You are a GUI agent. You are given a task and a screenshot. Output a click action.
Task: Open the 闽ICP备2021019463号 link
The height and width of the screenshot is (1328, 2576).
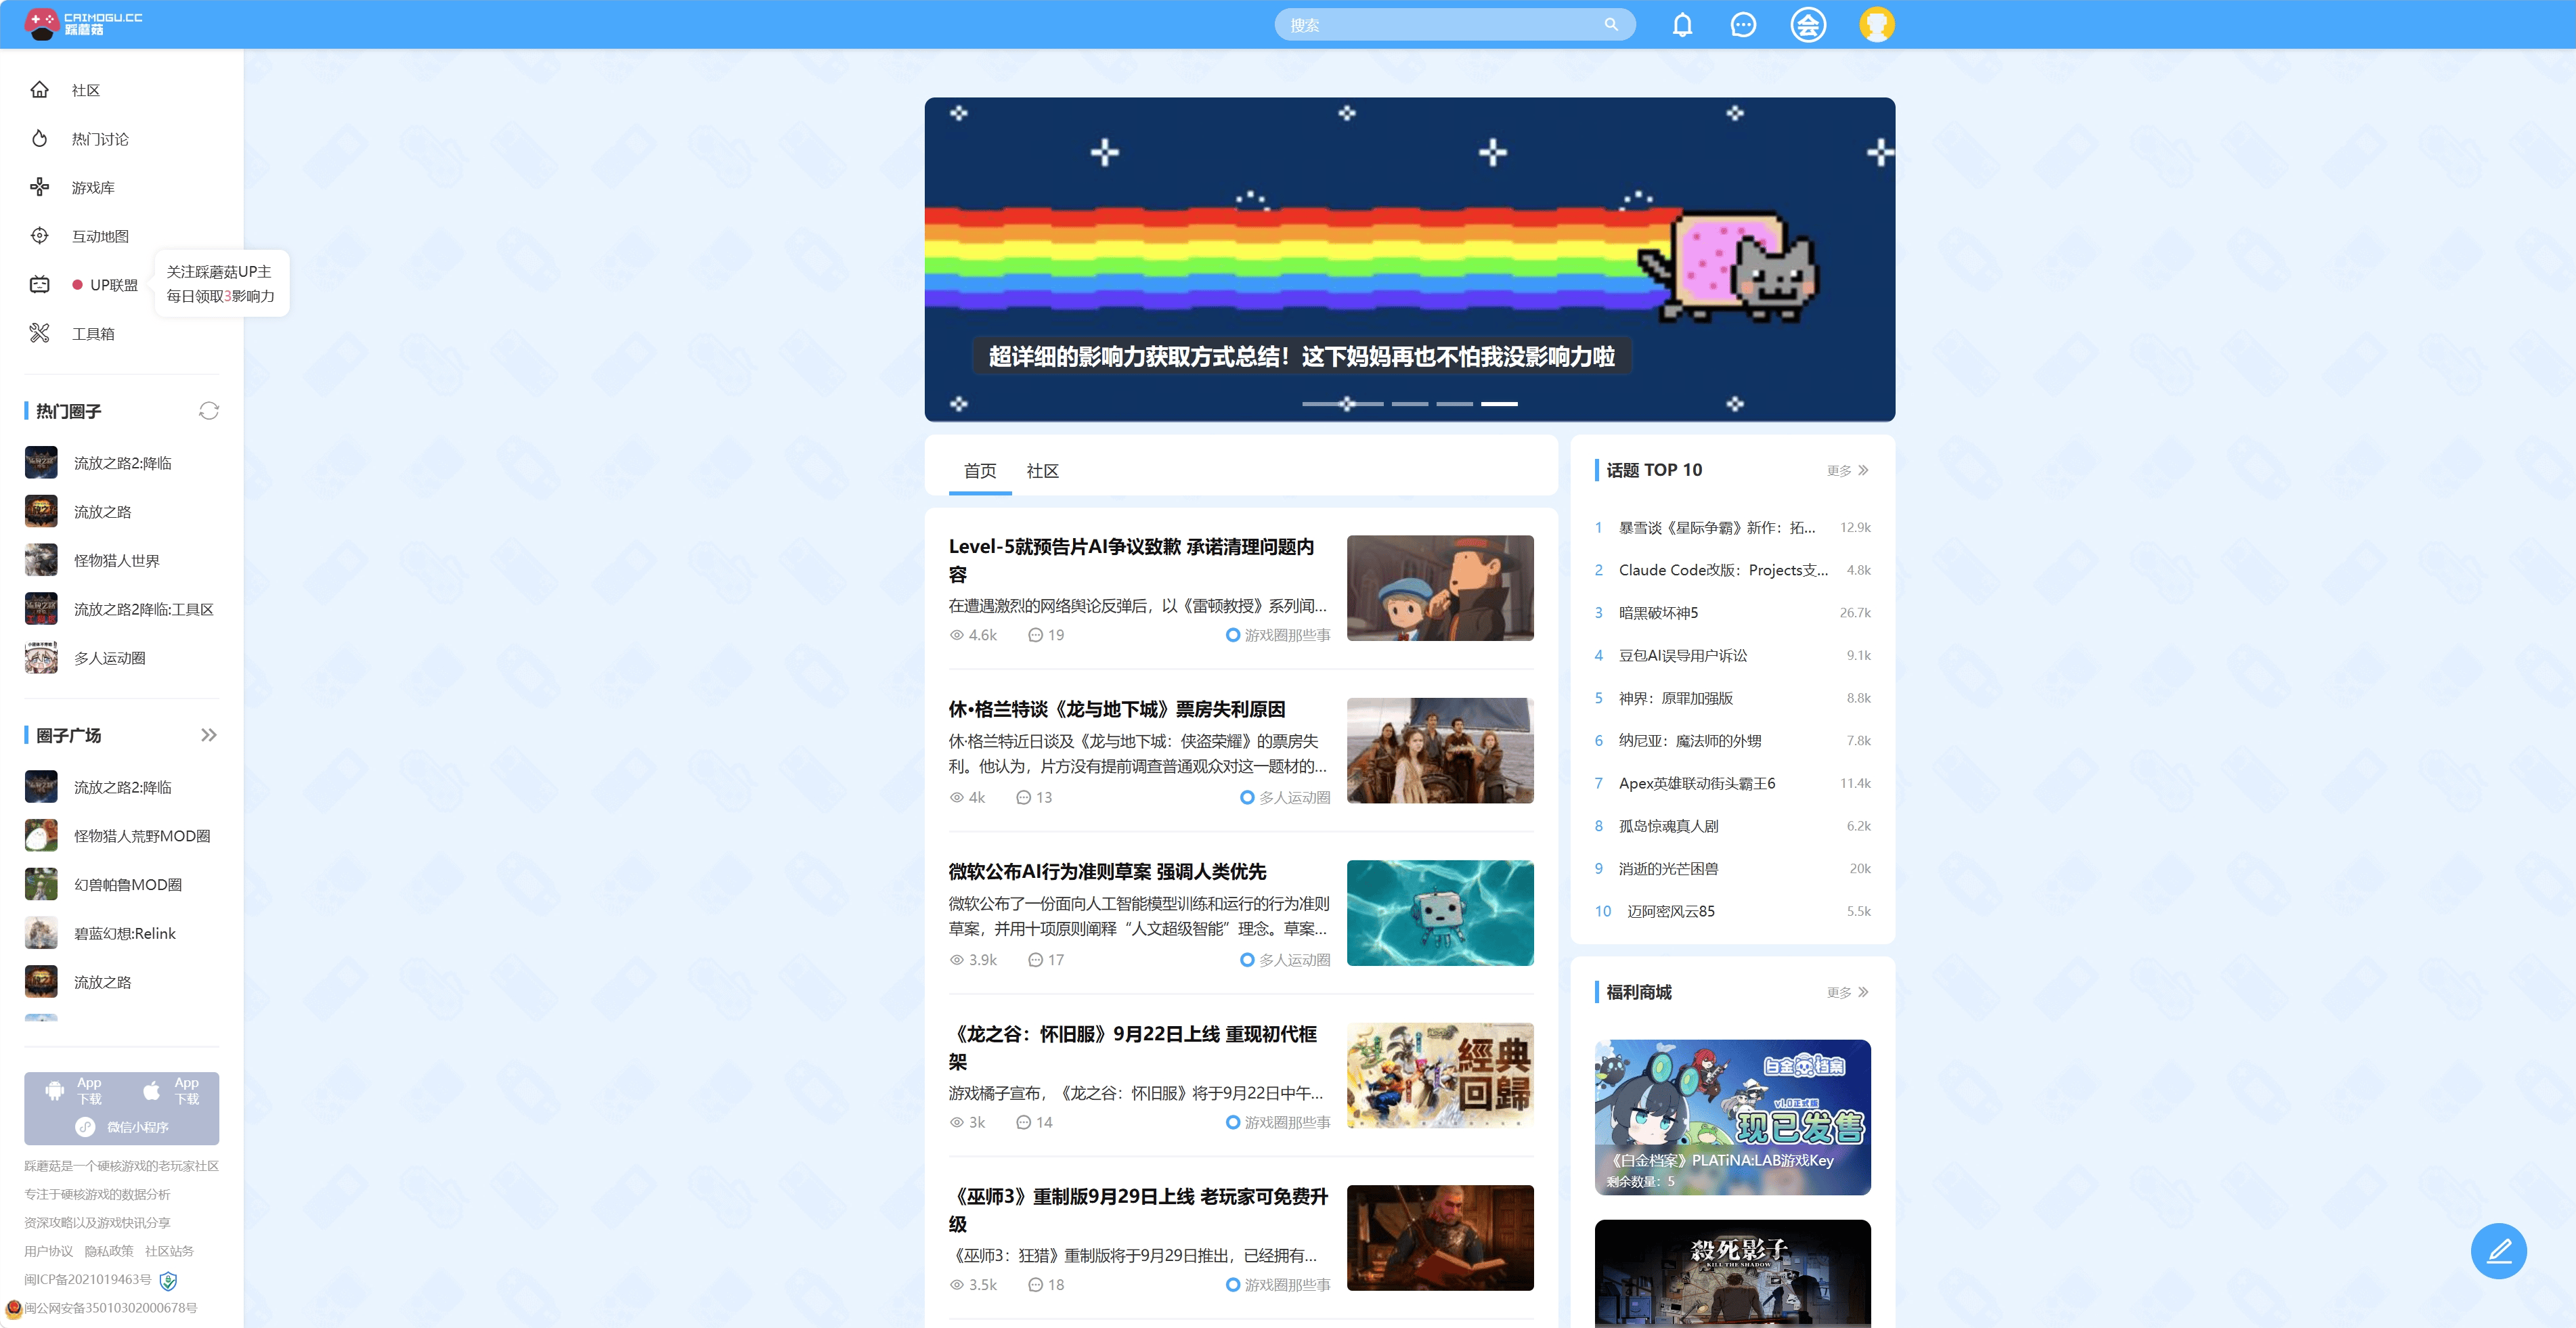(x=88, y=1280)
